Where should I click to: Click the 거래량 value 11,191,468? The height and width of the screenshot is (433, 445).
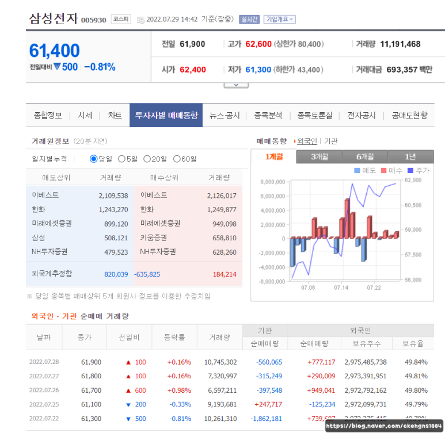(400, 44)
